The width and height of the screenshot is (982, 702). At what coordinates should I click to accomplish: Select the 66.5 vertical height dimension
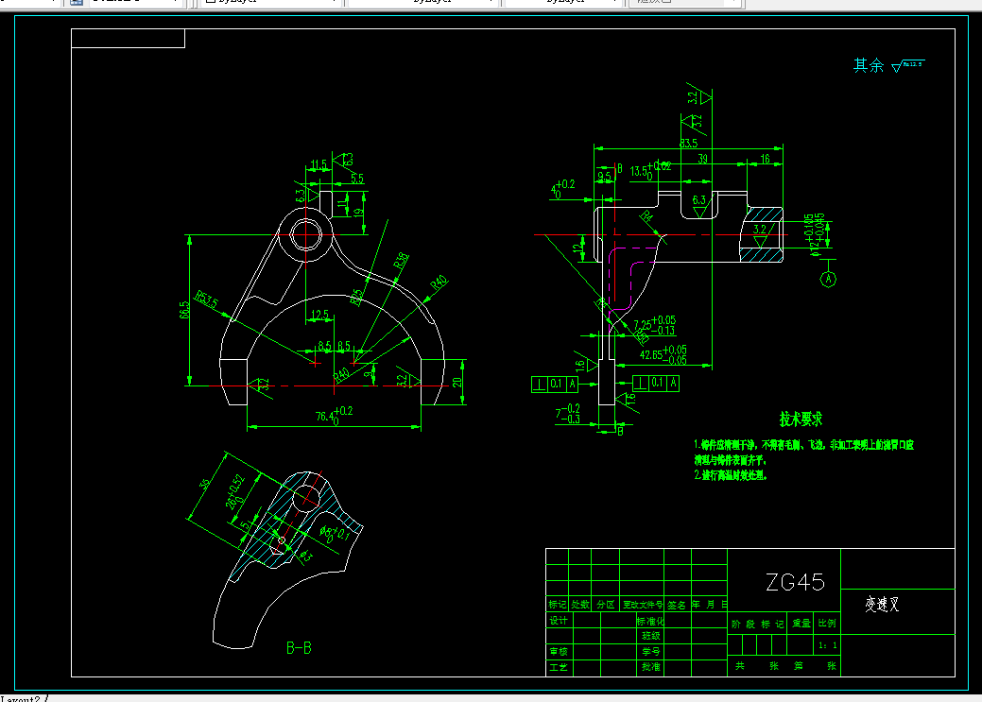pos(184,310)
